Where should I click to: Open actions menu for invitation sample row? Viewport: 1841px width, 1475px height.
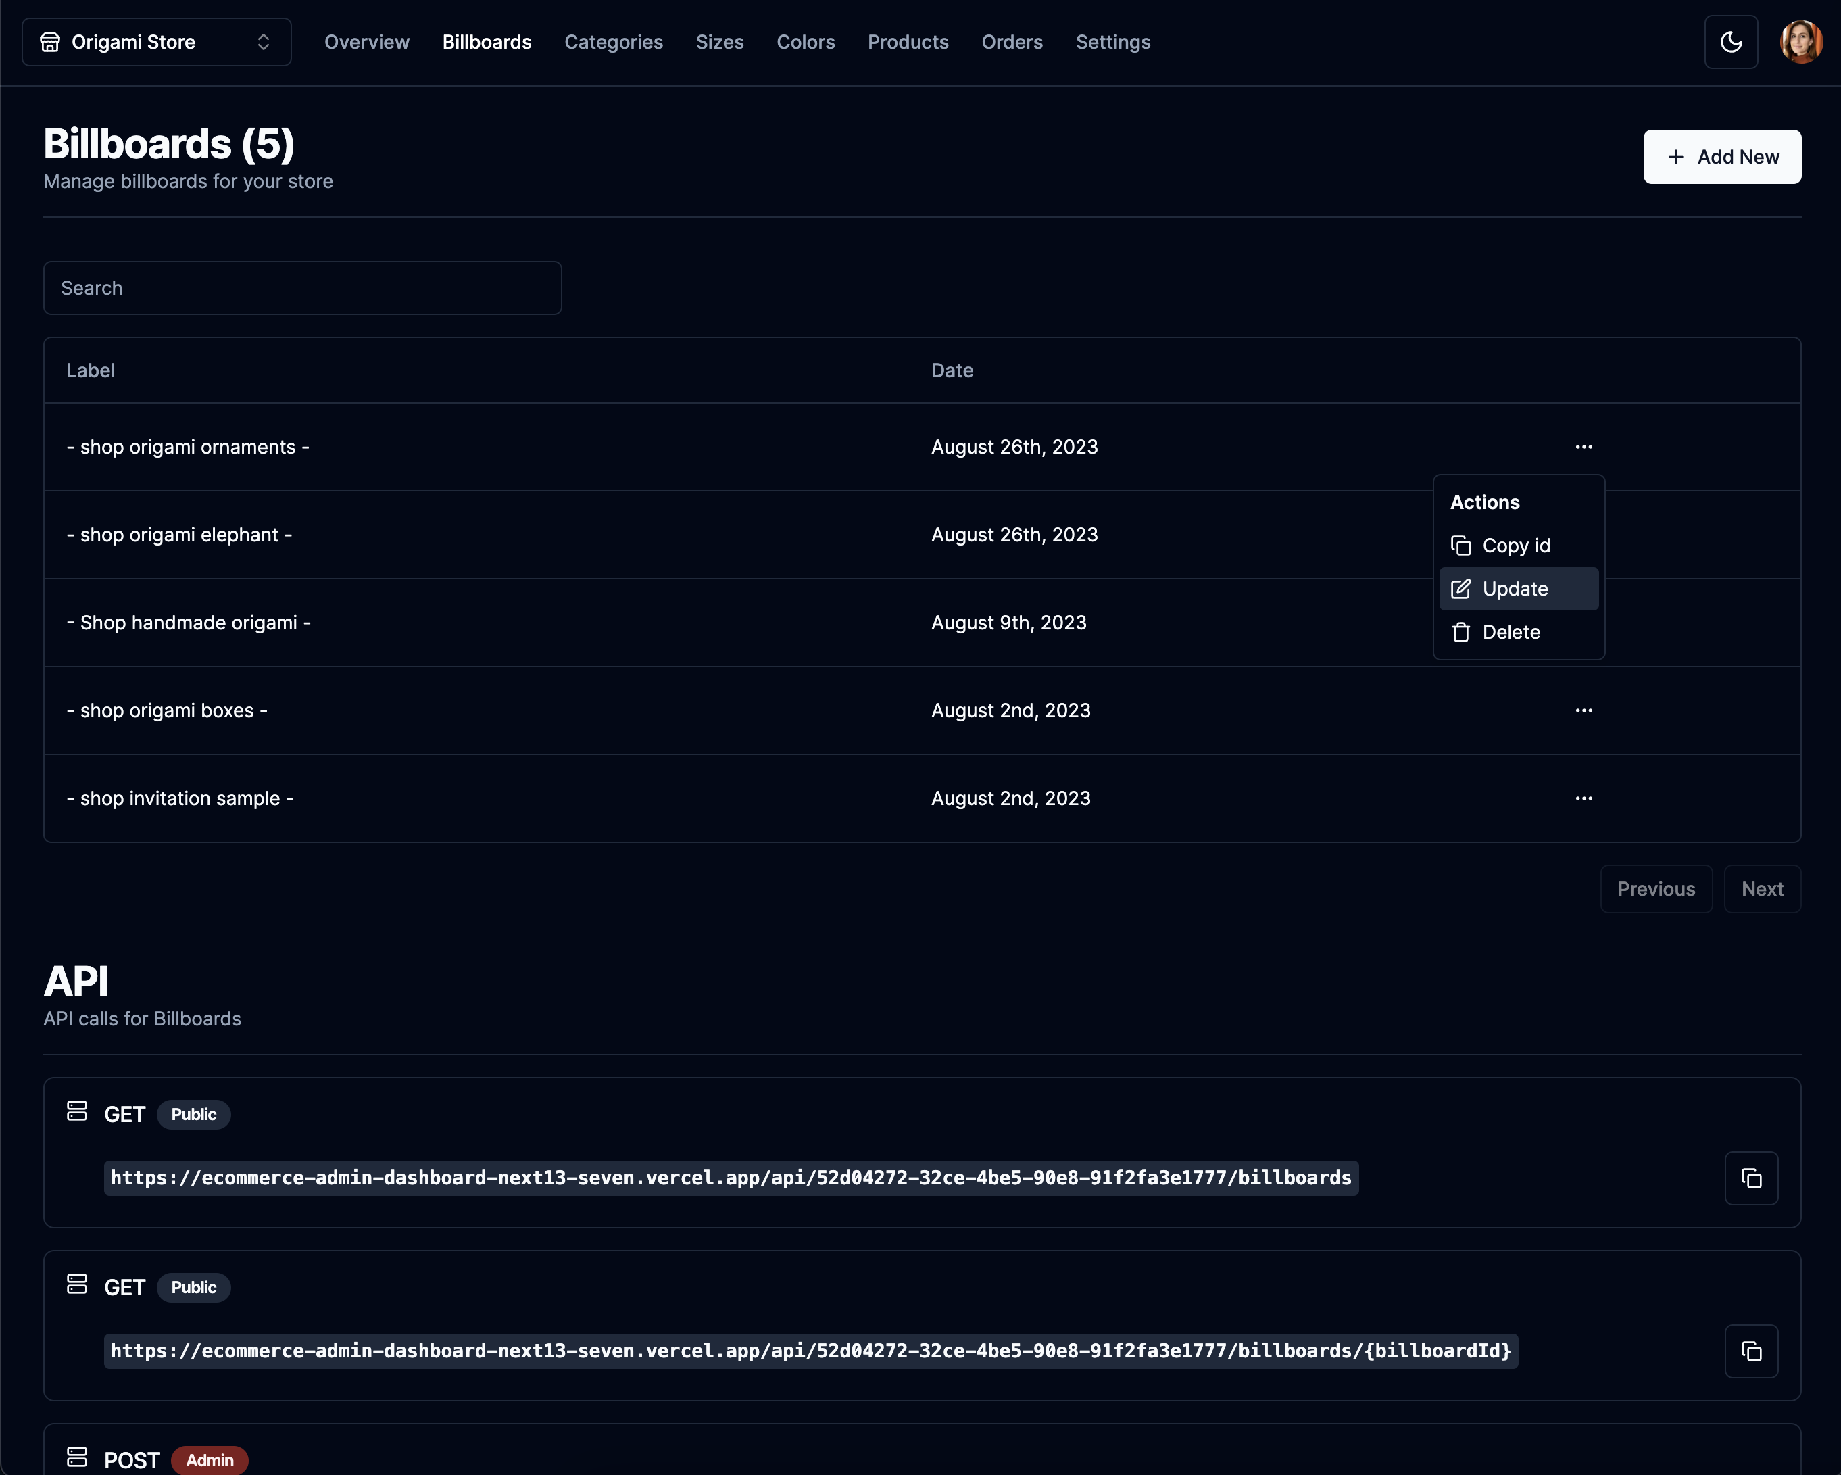(x=1583, y=798)
